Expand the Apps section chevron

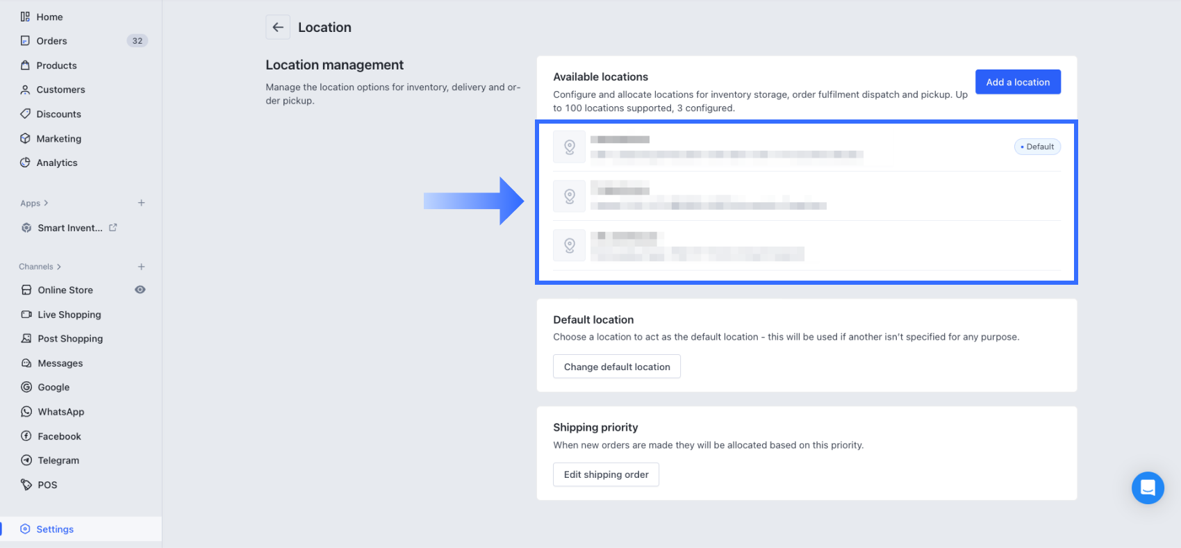tap(46, 203)
